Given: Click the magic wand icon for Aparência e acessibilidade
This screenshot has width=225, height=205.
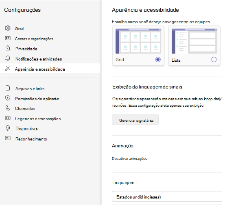Looking at the screenshot, I should (8, 69).
